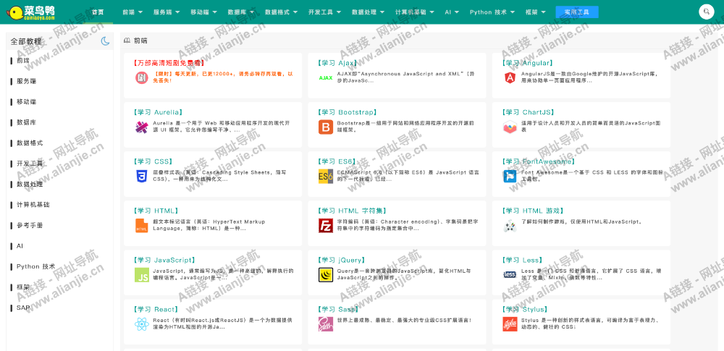Open the 【学习 React】 link
724x351 pixels.
pos(156,310)
